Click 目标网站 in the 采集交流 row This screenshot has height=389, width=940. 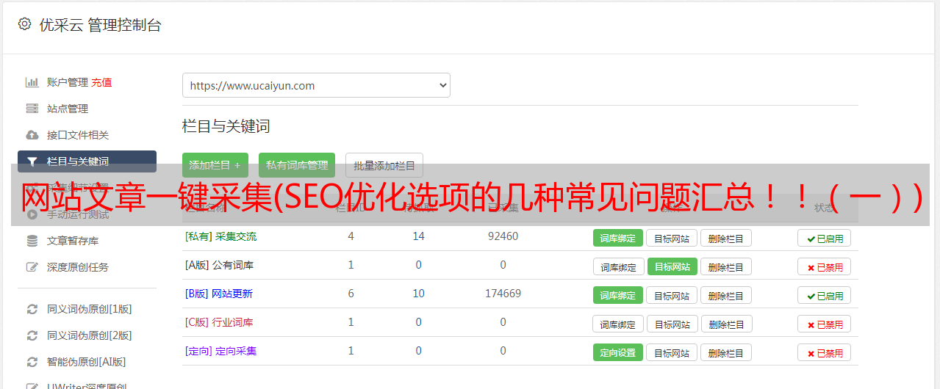coord(672,238)
